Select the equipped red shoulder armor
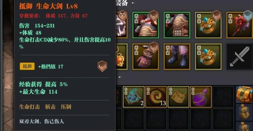Viewport: 253px width, 131px height. click(145, 25)
